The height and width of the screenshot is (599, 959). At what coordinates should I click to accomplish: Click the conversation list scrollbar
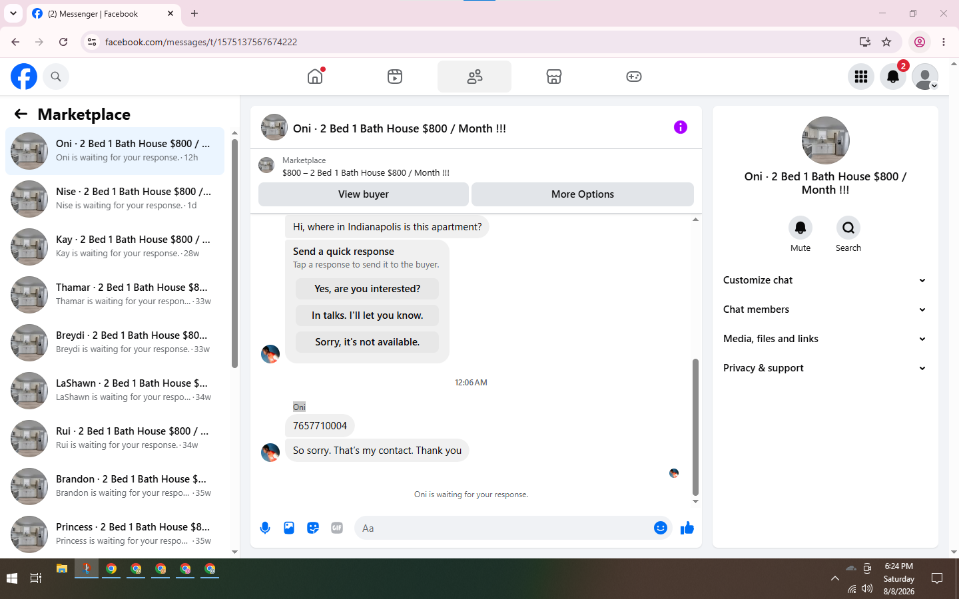[x=234, y=253]
